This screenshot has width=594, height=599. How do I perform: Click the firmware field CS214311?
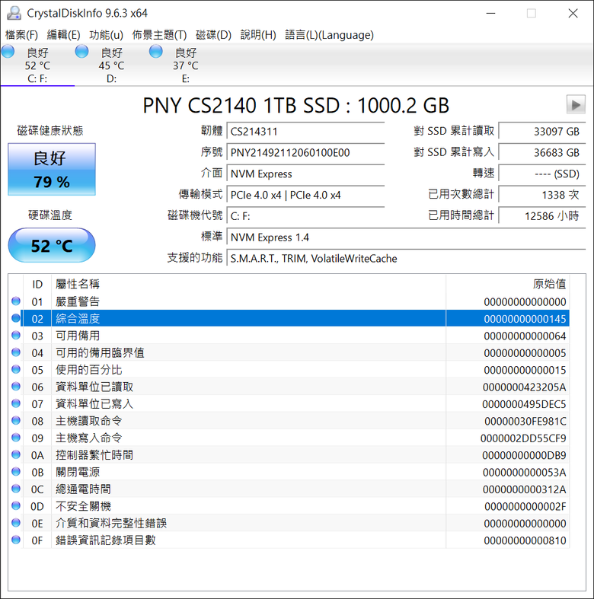305,132
